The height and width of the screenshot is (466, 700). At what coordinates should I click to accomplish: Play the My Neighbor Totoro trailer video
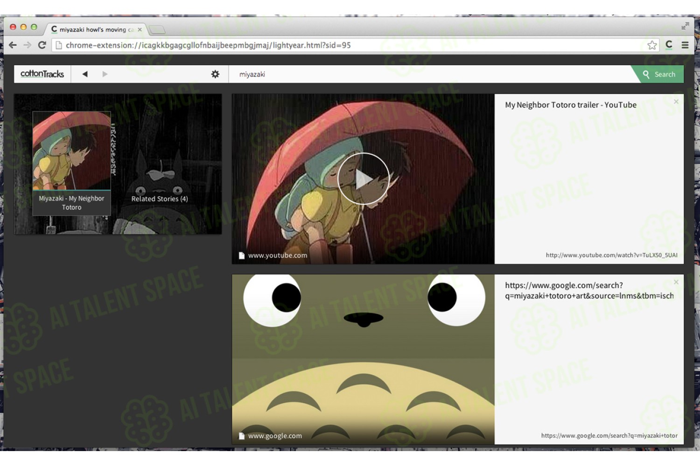pos(363,179)
